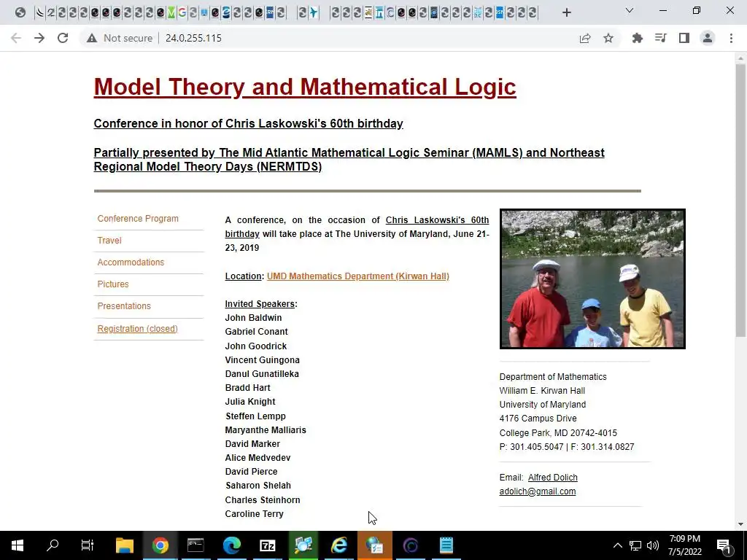
Task: Focus the address bar showing 24.0.255.115
Action: pos(193,38)
